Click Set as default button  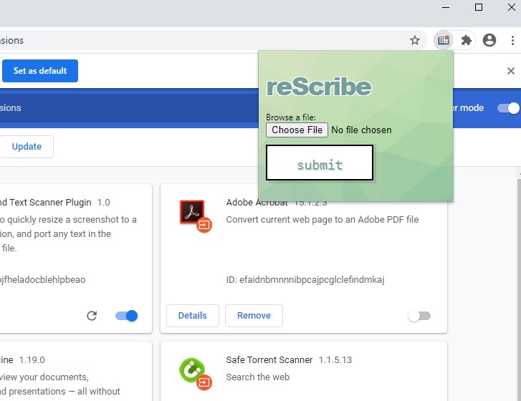[x=40, y=71]
